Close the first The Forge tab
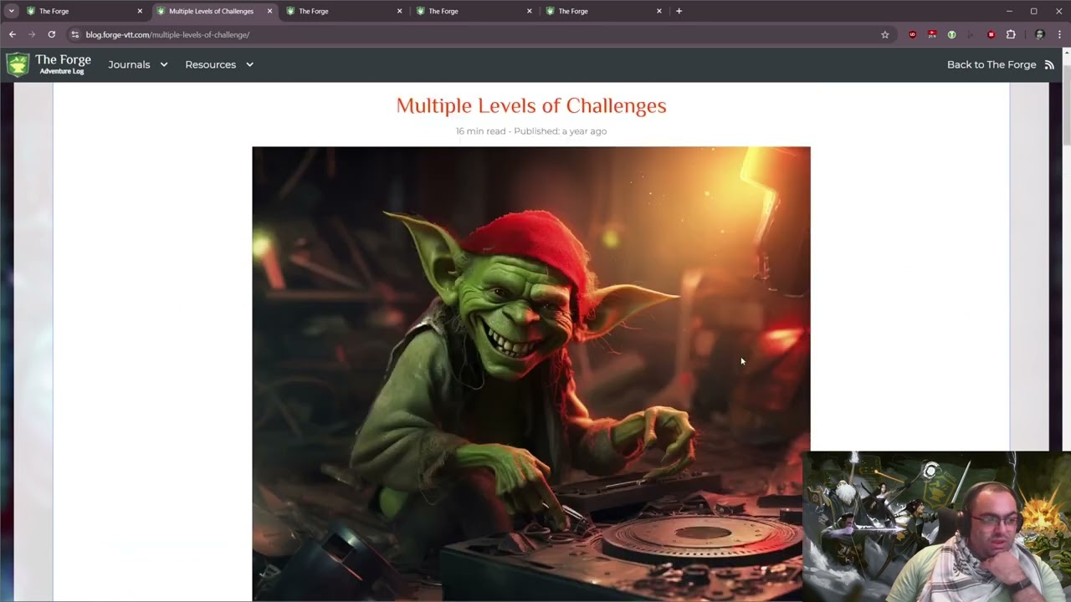Viewport: 1071px width, 602px height. point(140,11)
